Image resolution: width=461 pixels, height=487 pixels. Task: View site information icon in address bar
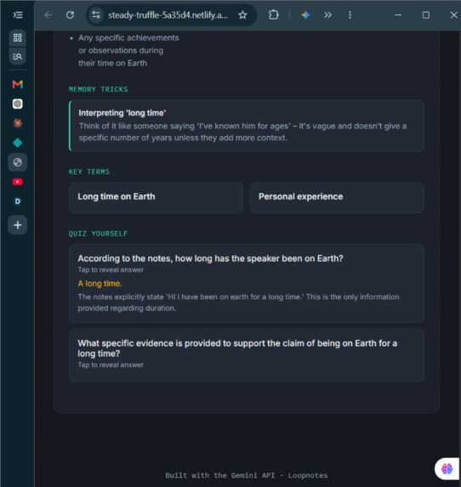96,15
